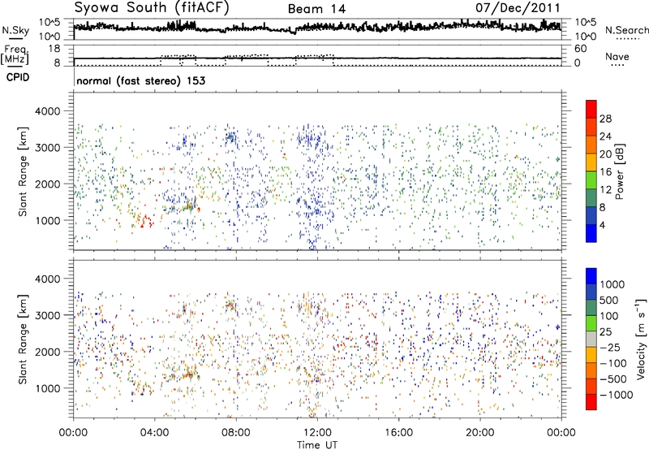
Task: Click the '28' tick on Power colorbar
Action: coord(605,119)
